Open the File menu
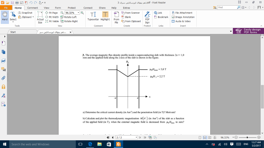The width and height of the screenshot is (264, 148). click(6, 8)
